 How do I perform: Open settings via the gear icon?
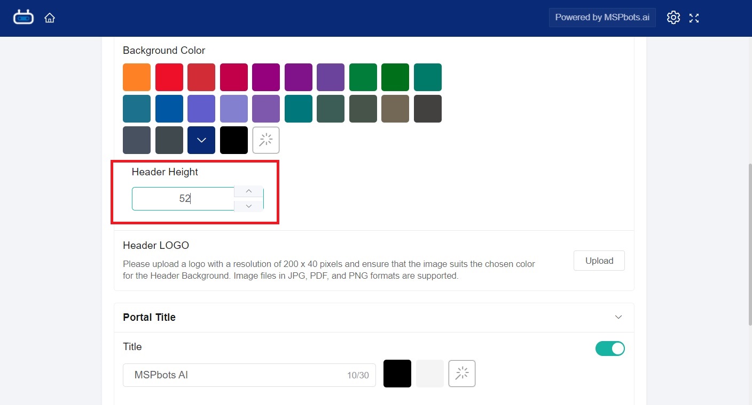[x=673, y=17]
